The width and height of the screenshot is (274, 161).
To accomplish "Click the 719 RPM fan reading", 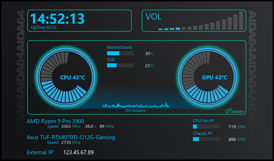I will pos(237,127).
